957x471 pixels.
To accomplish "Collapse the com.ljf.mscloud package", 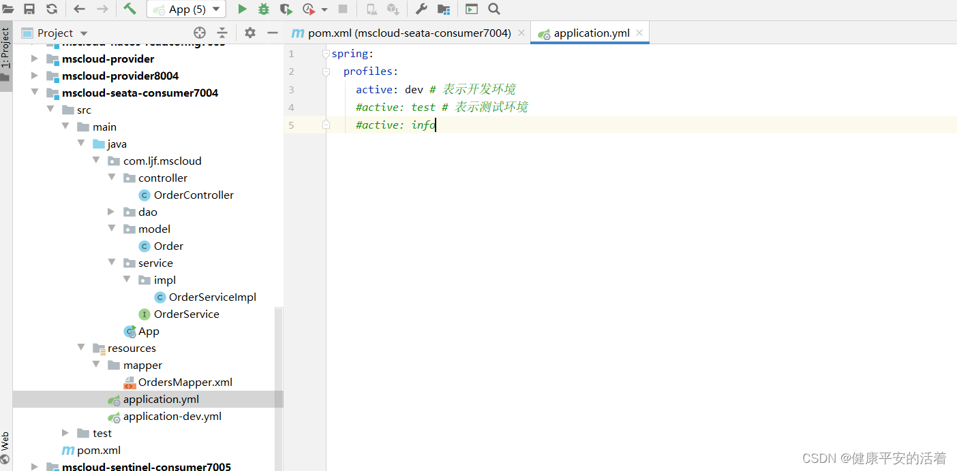I will (x=96, y=161).
